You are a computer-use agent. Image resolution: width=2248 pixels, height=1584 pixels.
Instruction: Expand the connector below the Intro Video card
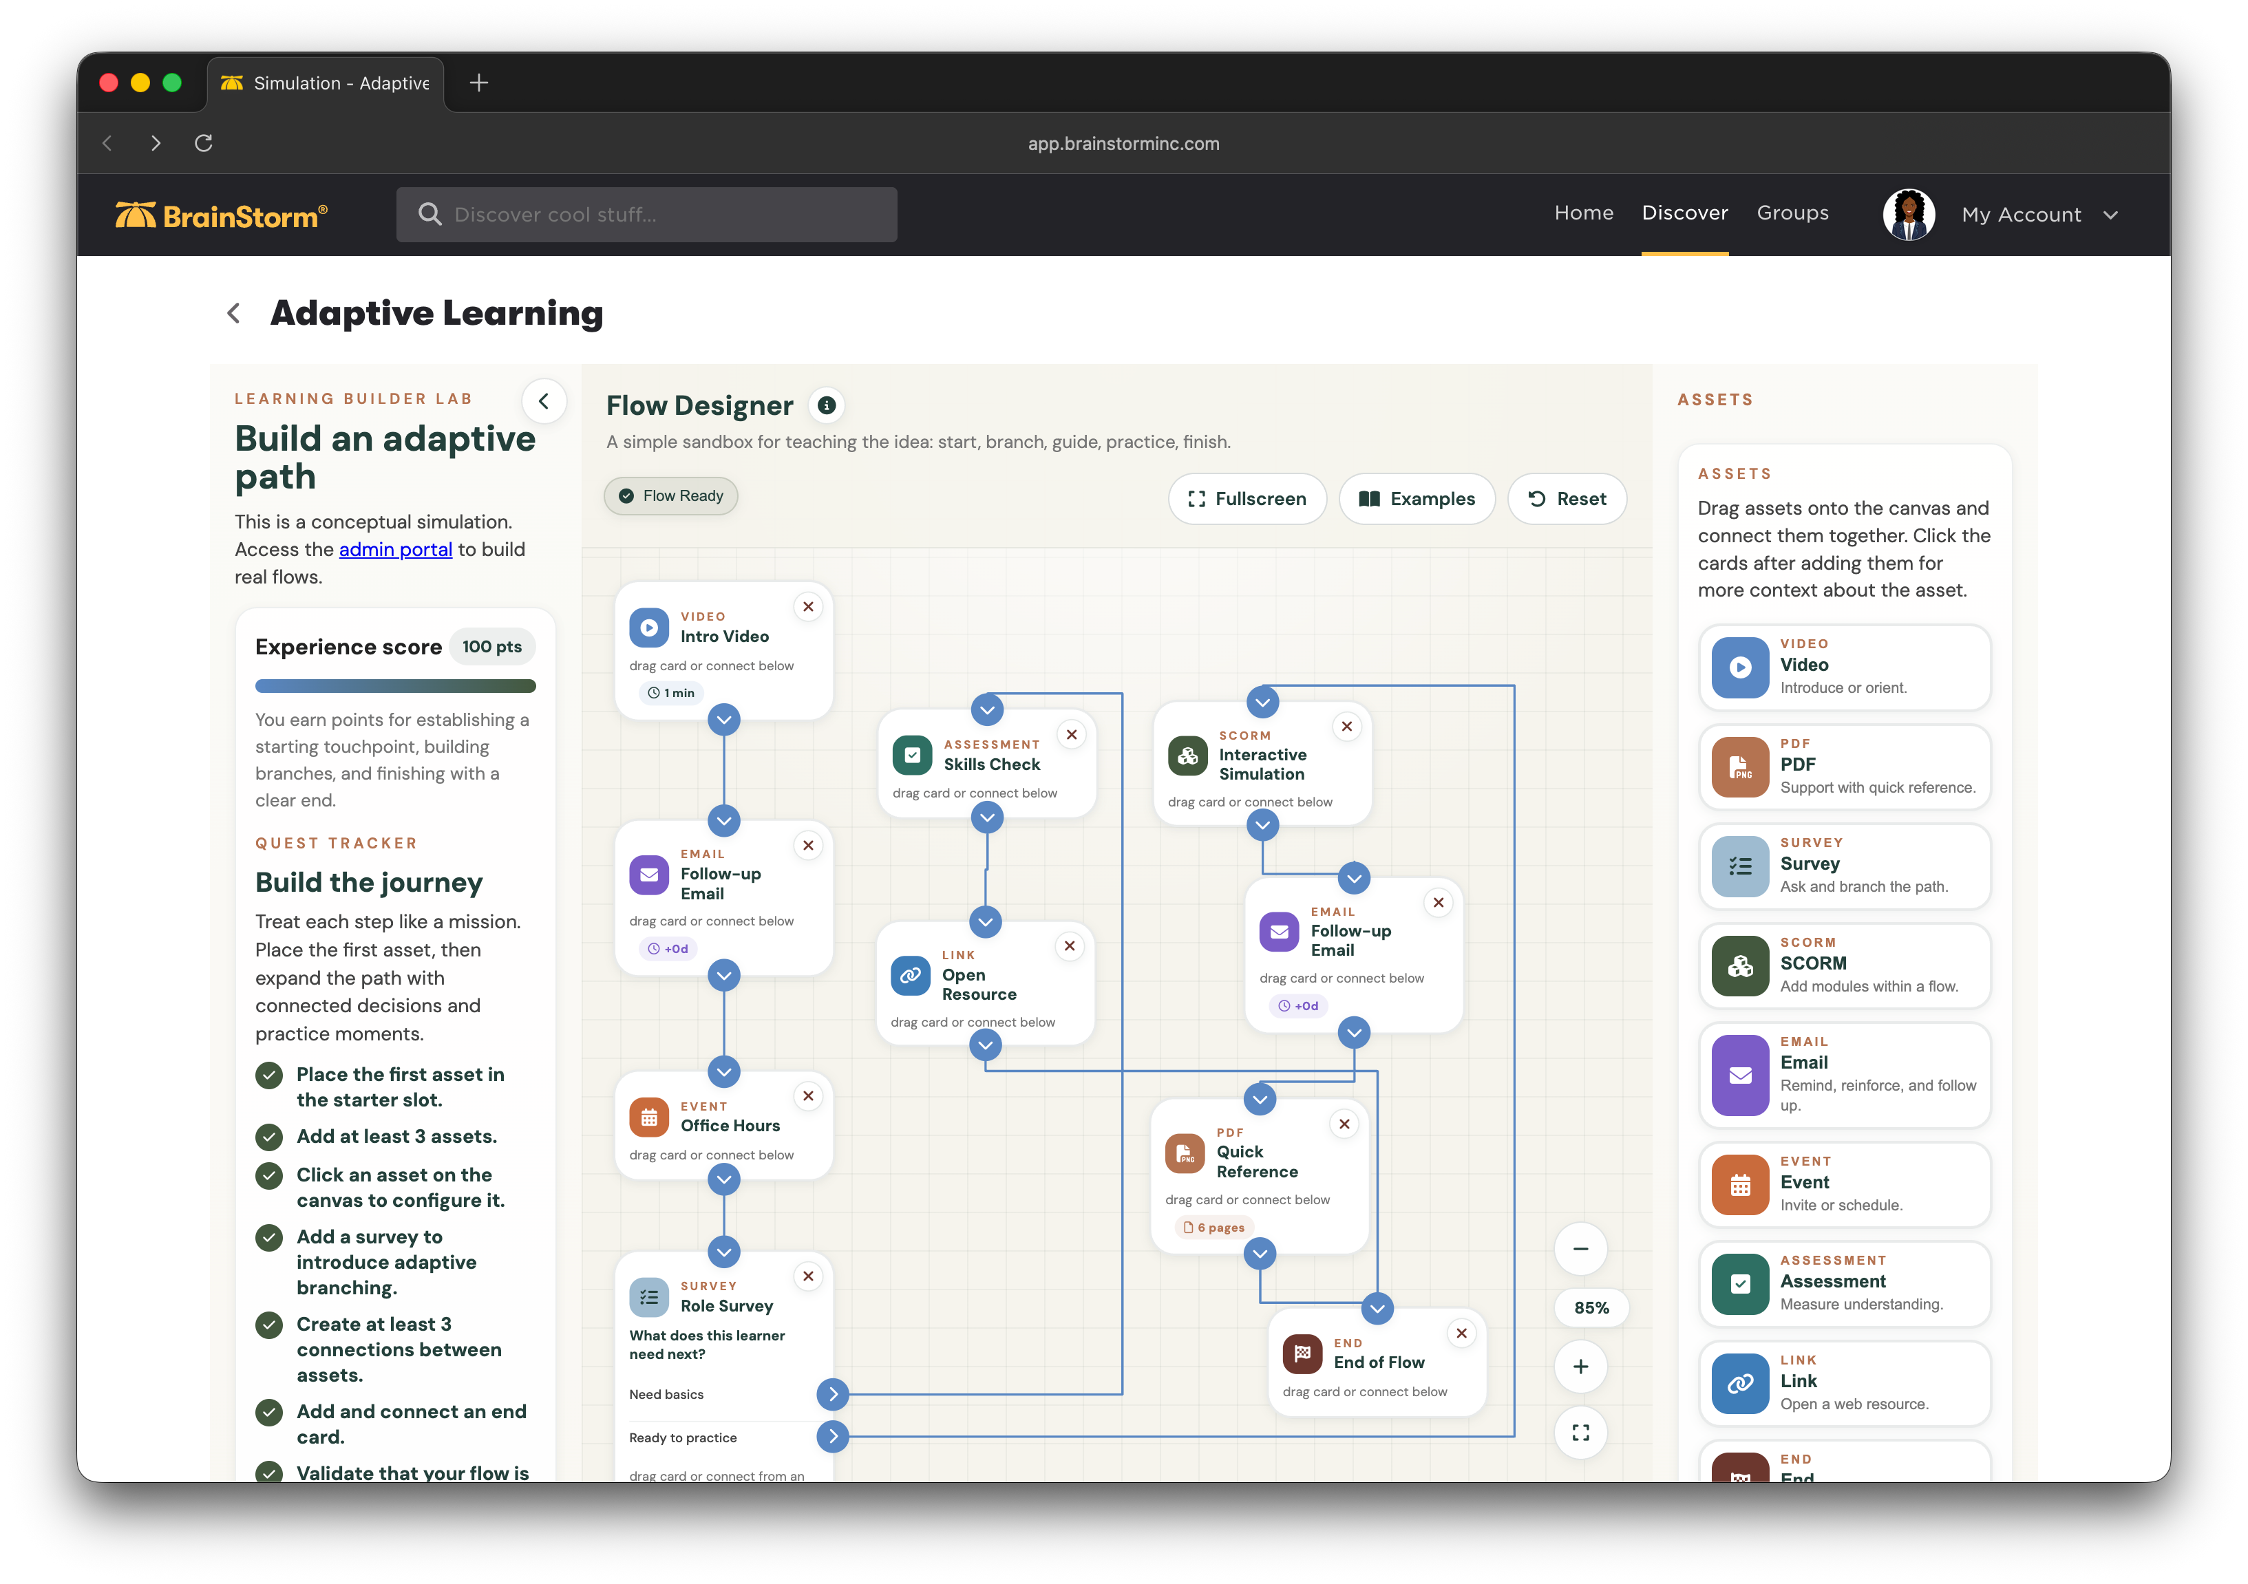pos(723,720)
